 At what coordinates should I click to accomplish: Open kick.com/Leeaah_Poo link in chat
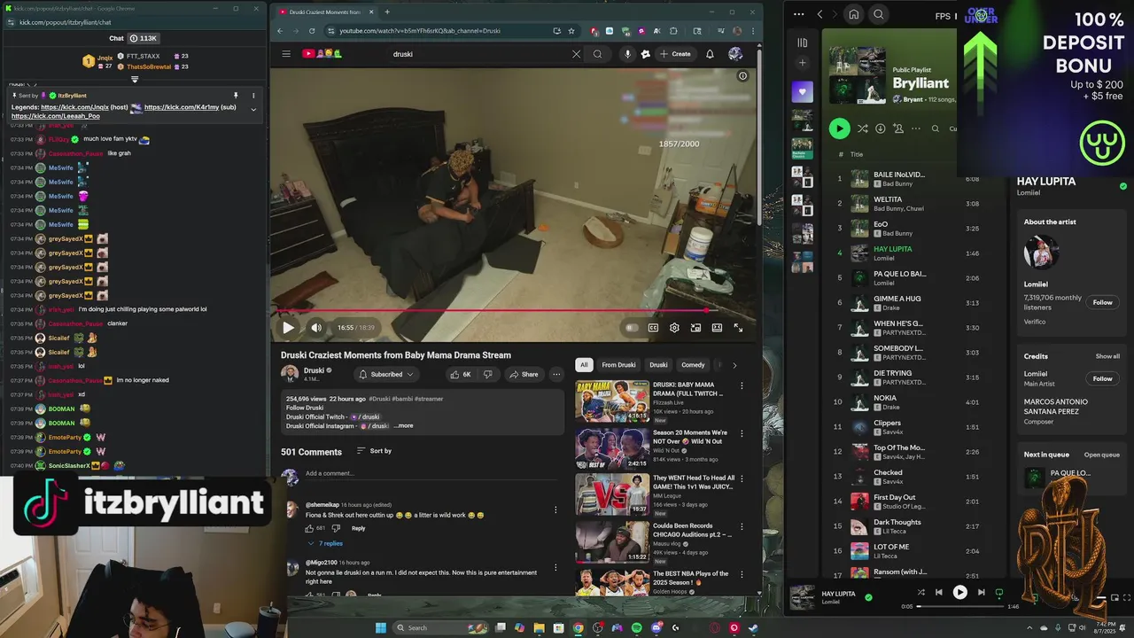coord(56,116)
